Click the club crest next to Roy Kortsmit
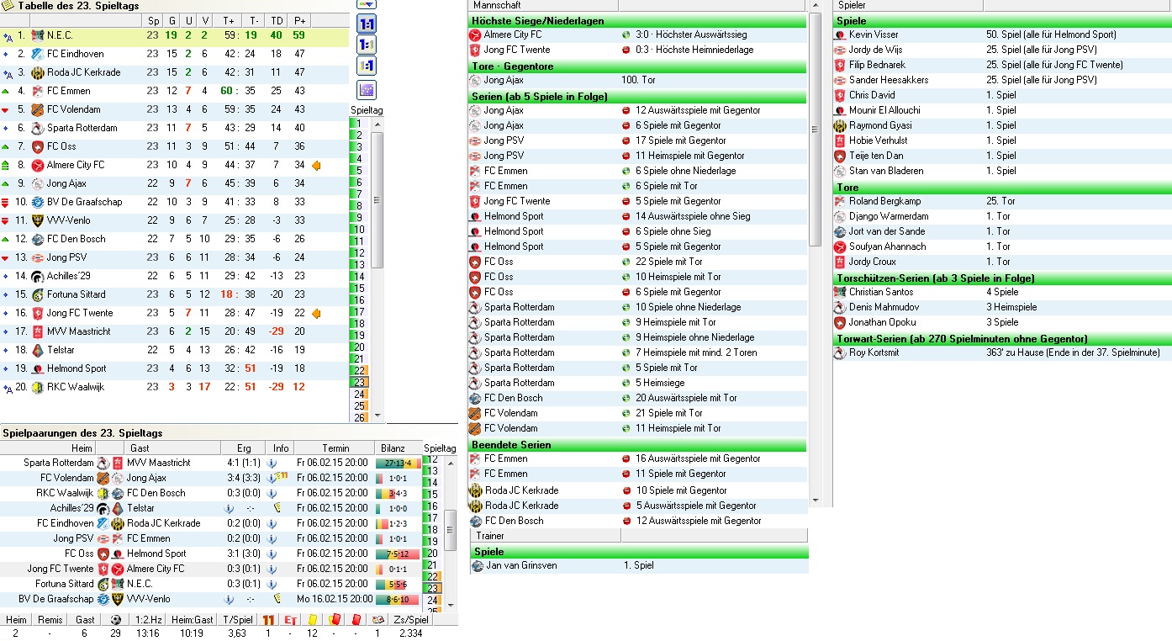Viewport: 1172px width, 641px height. click(x=840, y=352)
